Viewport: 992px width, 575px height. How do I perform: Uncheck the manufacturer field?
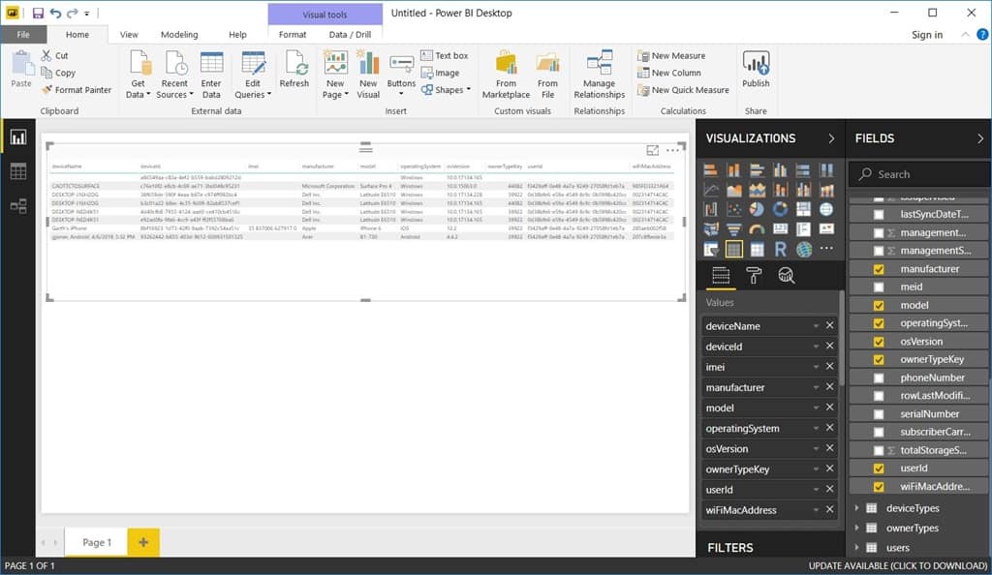(x=879, y=269)
